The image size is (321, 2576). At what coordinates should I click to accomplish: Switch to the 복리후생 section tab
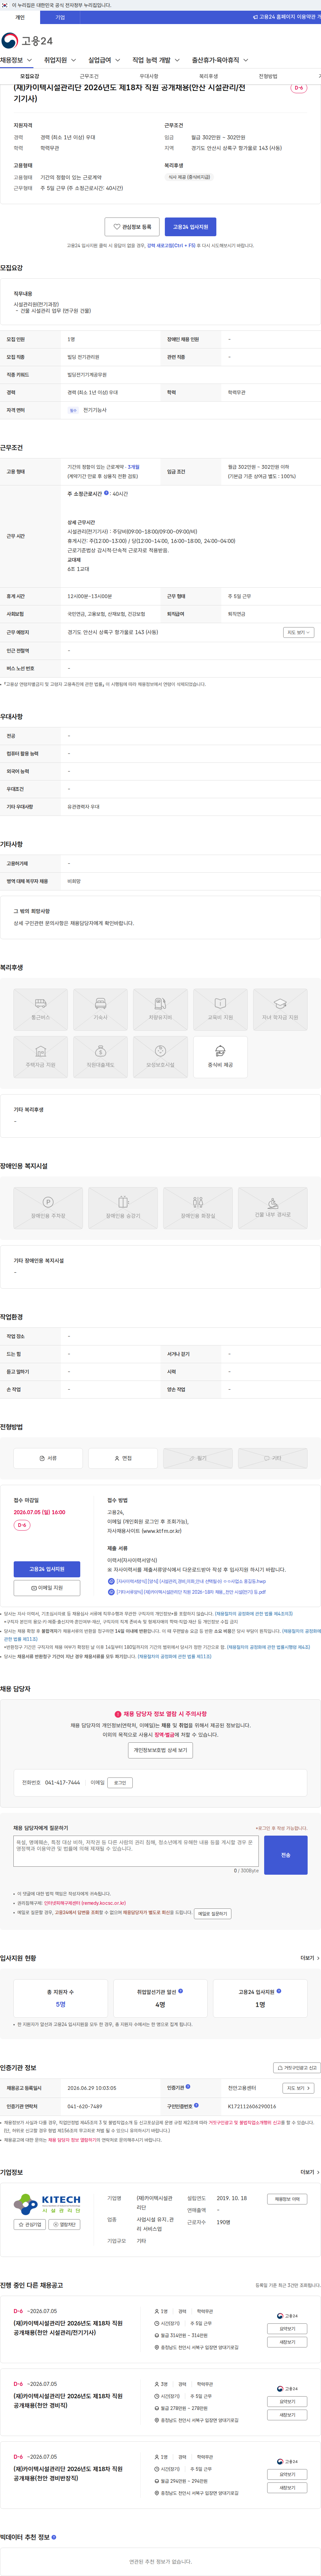(x=208, y=76)
